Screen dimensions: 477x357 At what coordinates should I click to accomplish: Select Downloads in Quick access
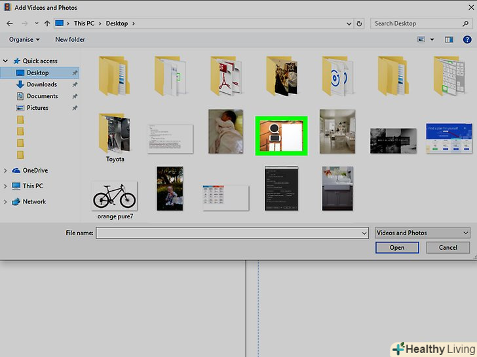(41, 84)
